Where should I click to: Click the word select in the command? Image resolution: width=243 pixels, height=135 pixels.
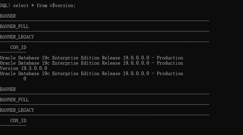click(x=21, y=5)
